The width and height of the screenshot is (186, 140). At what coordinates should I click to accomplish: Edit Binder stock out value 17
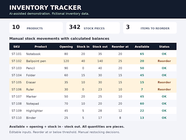100,118
